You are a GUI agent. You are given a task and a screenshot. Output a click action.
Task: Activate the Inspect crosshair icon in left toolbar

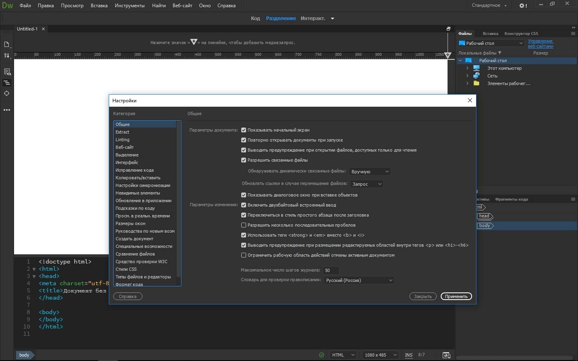(x=7, y=93)
